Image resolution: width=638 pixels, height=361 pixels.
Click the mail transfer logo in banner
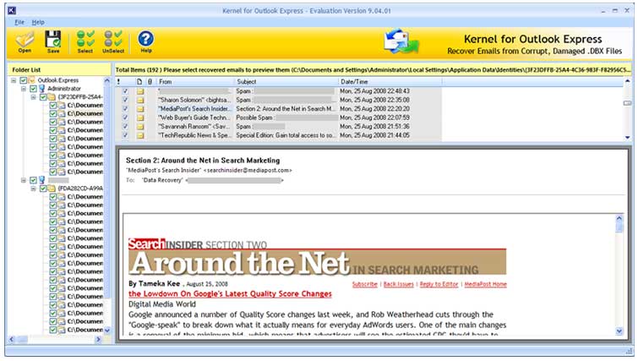[x=401, y=41]
